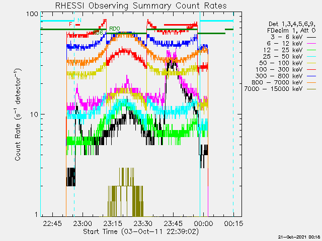Click the black line swatch for 3 - 6 keV
This screenshot has height=241, width=322.
(311, 38)
